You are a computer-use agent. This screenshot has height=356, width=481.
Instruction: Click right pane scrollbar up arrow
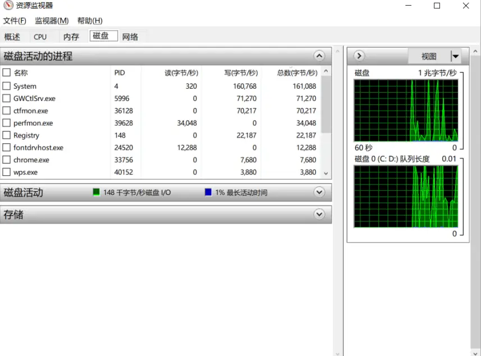(475, 51)
